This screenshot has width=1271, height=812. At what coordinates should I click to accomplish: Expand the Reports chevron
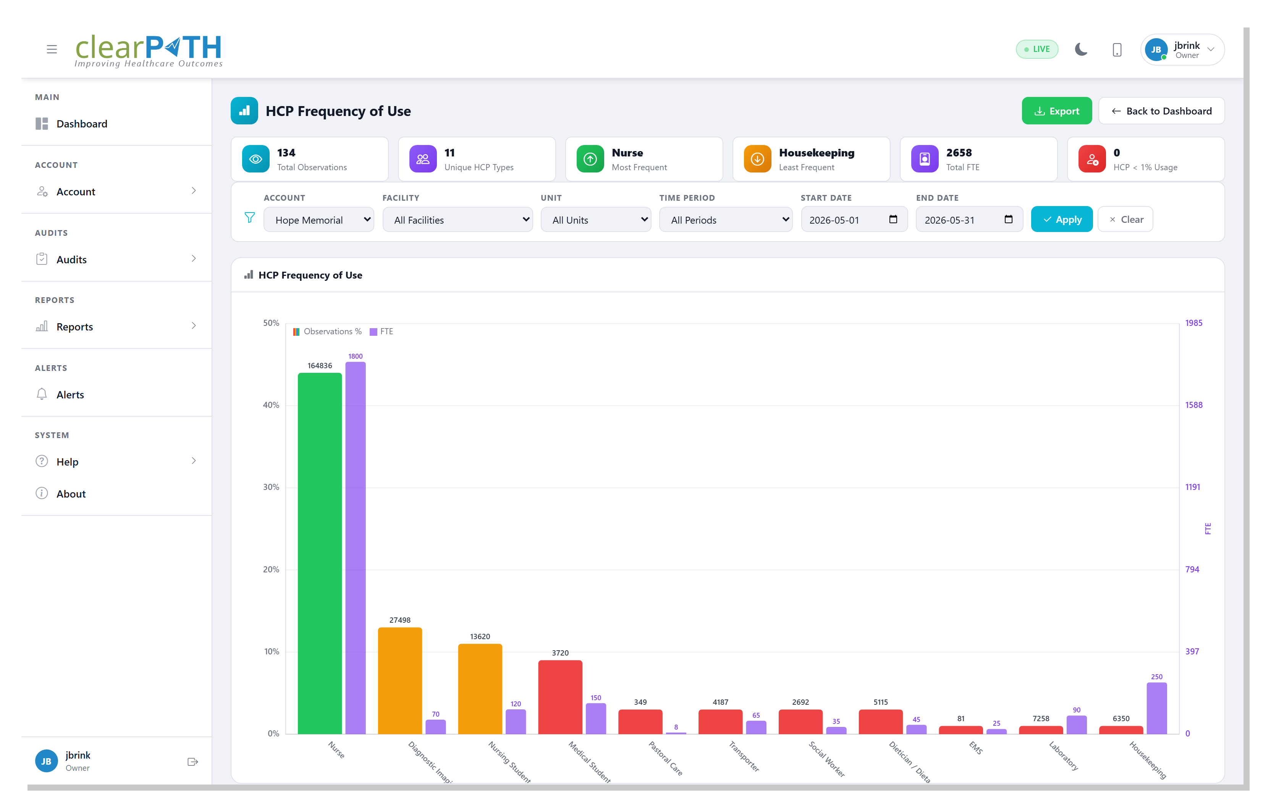194,325
